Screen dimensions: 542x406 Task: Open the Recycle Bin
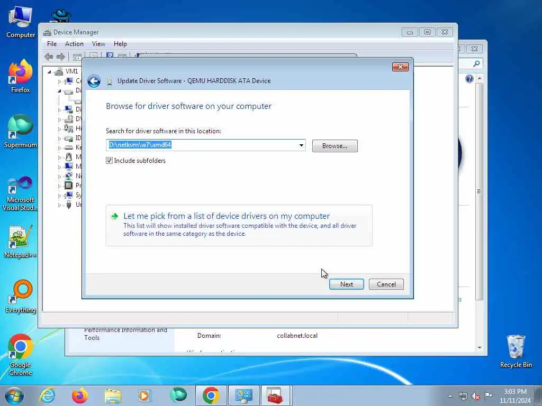[516, 352]
